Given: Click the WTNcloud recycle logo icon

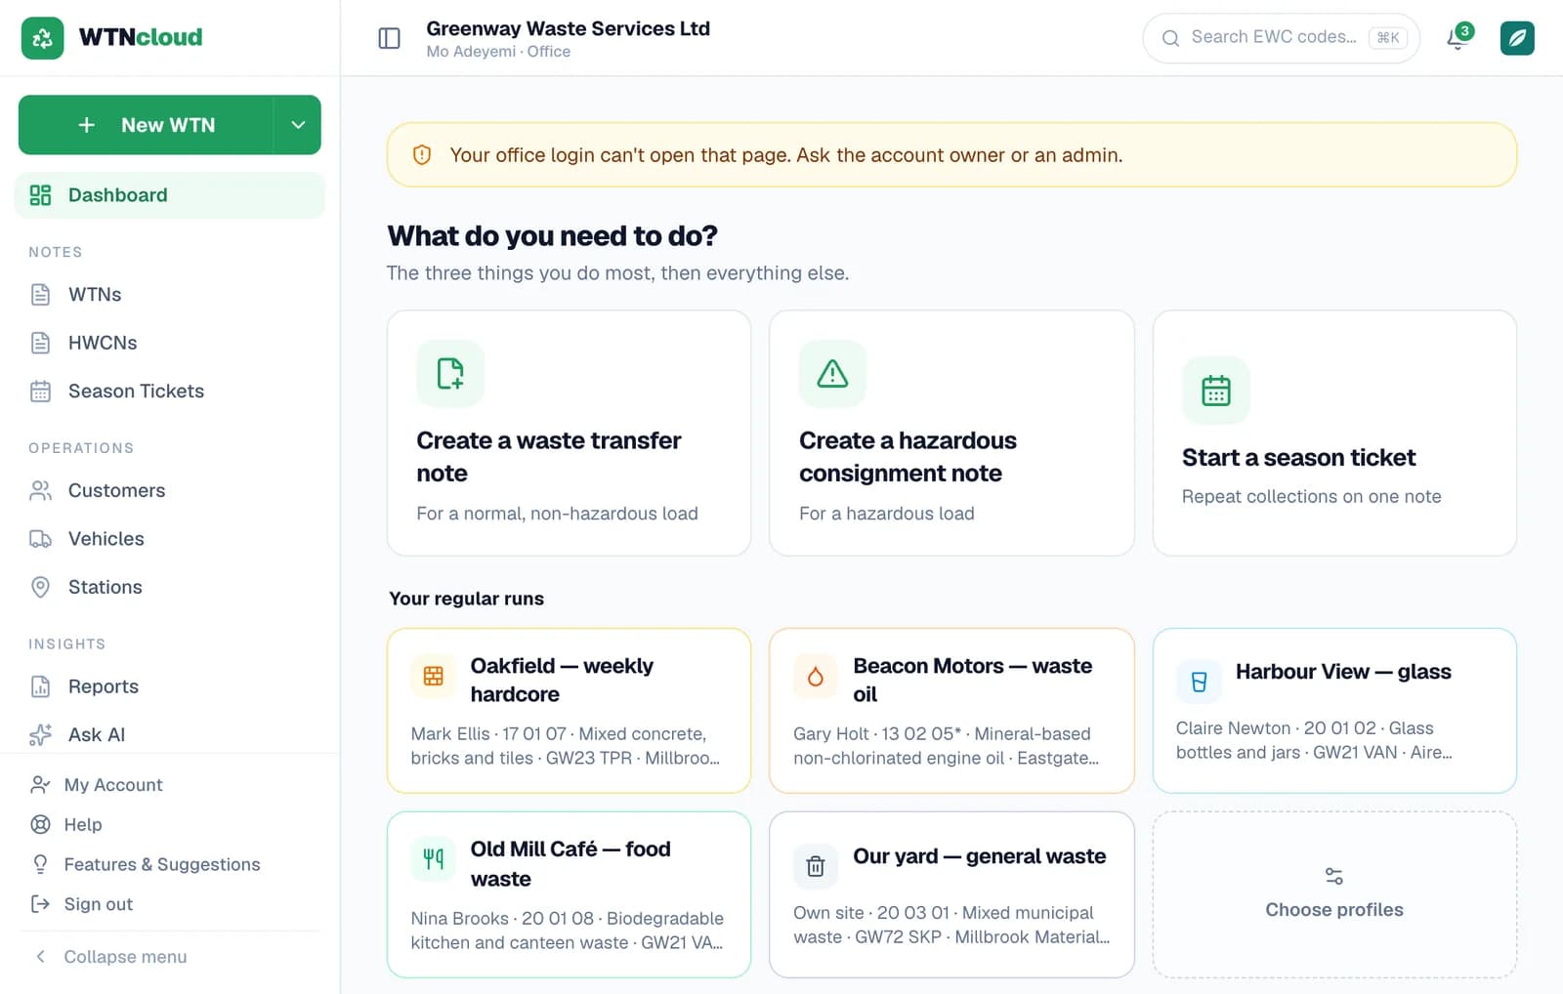Looking at the screenshot, I should [42, 38].
